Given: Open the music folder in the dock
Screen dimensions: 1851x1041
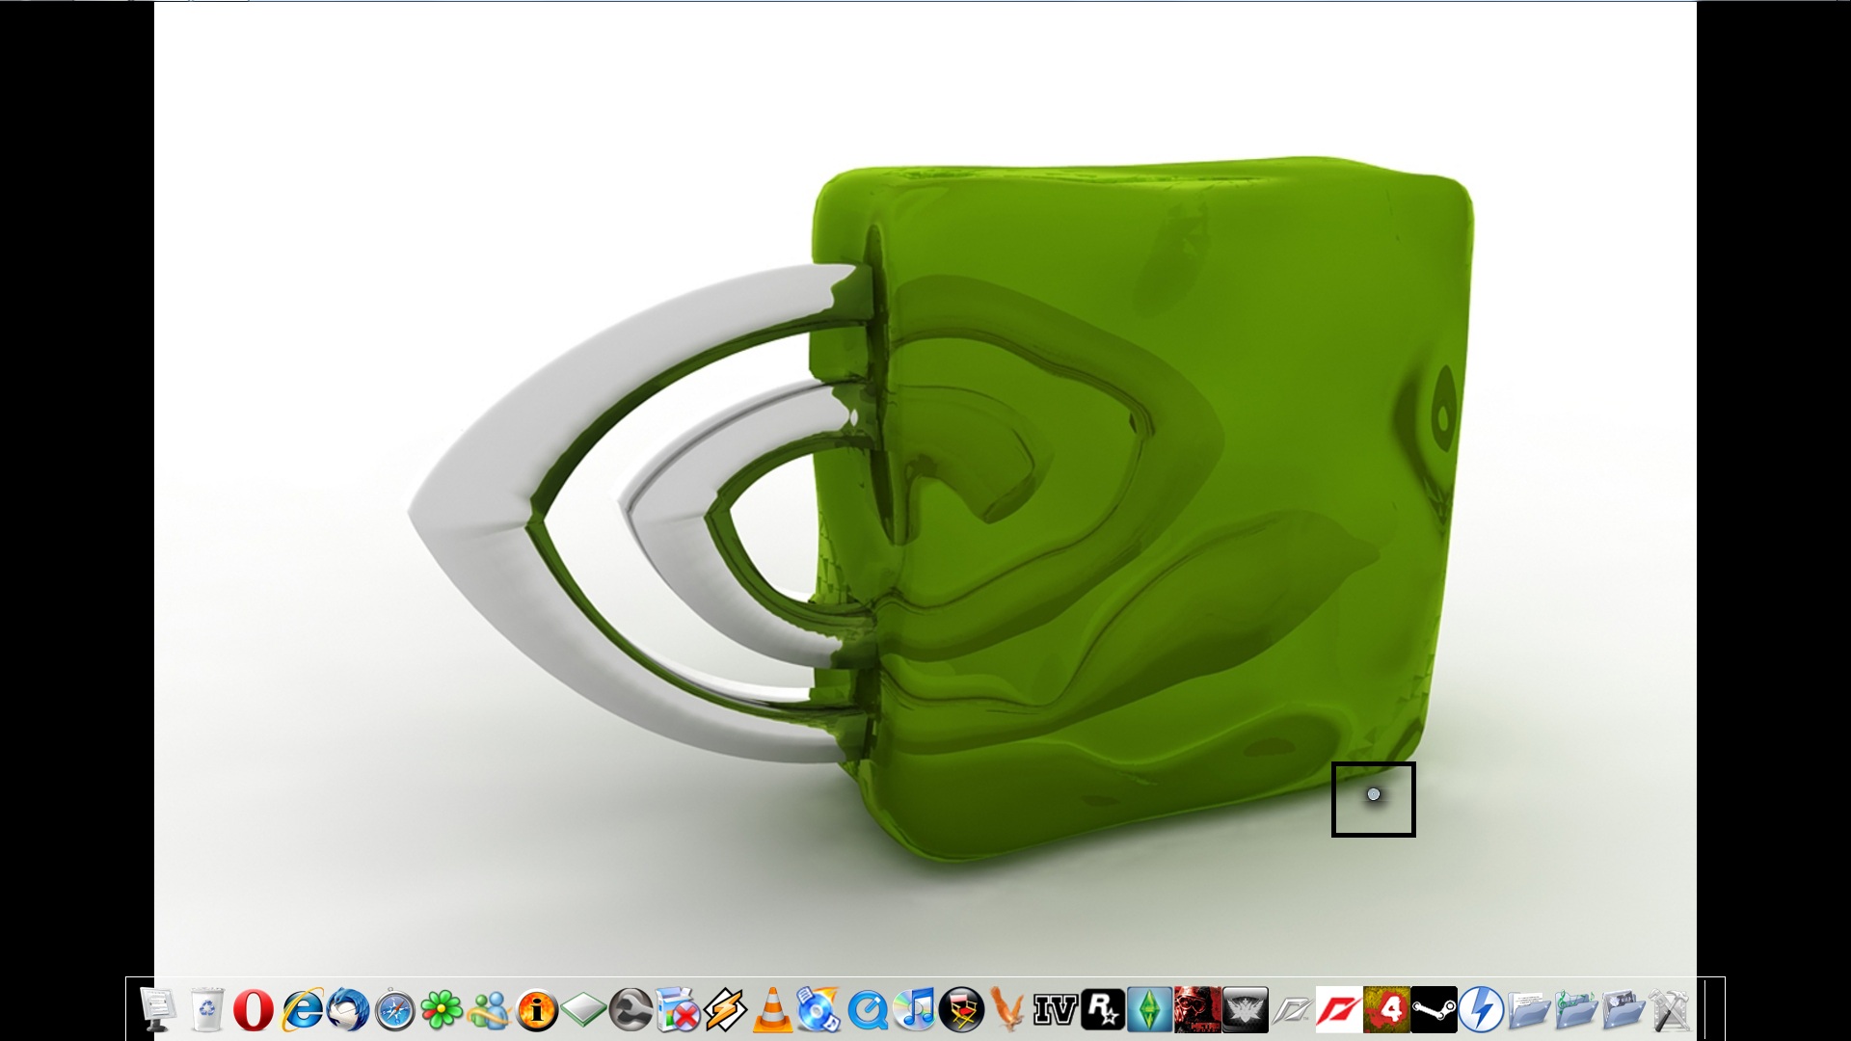Looking at the screenshot, I should tap(1575, 1009).
